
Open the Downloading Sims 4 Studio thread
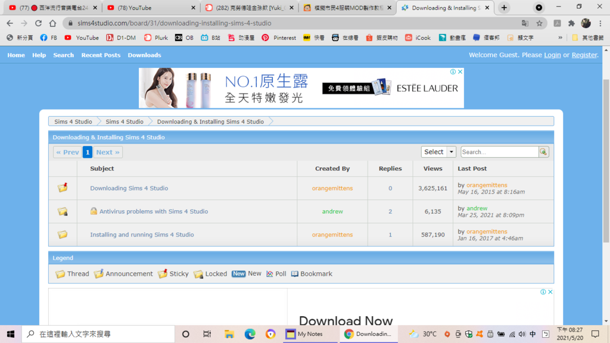click(x=129, y=188)
